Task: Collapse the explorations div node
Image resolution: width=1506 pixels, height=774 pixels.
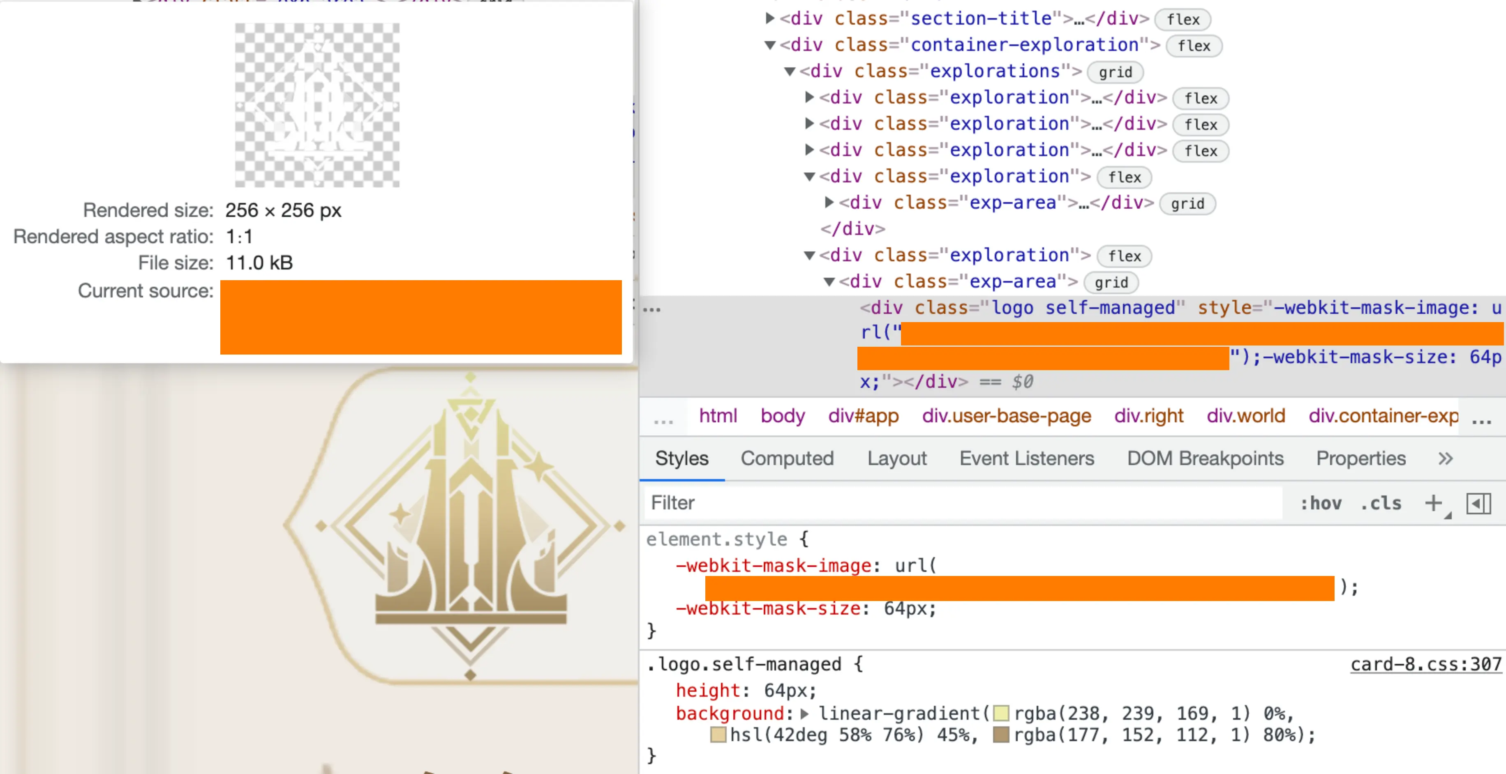Action: pos(790,71)
